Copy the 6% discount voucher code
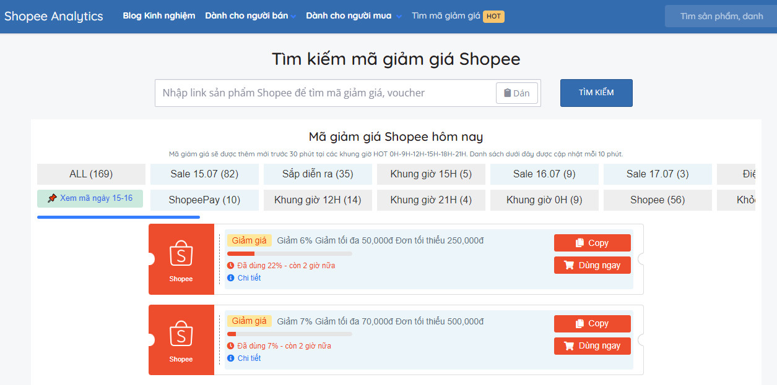The image size is (777, 385). click(x=592, y=243)
